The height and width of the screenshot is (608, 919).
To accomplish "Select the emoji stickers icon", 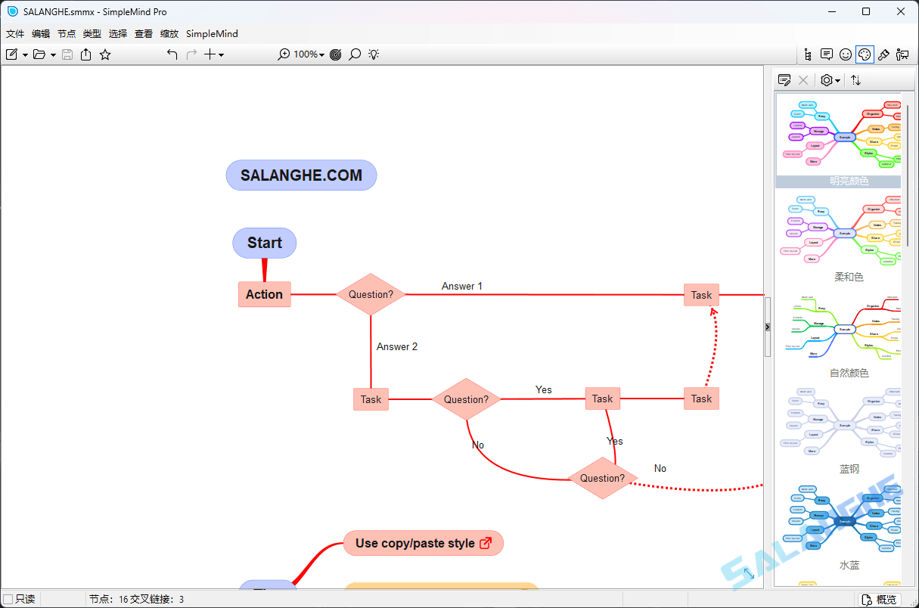I will pyautogui.click(x=845, y=54).
